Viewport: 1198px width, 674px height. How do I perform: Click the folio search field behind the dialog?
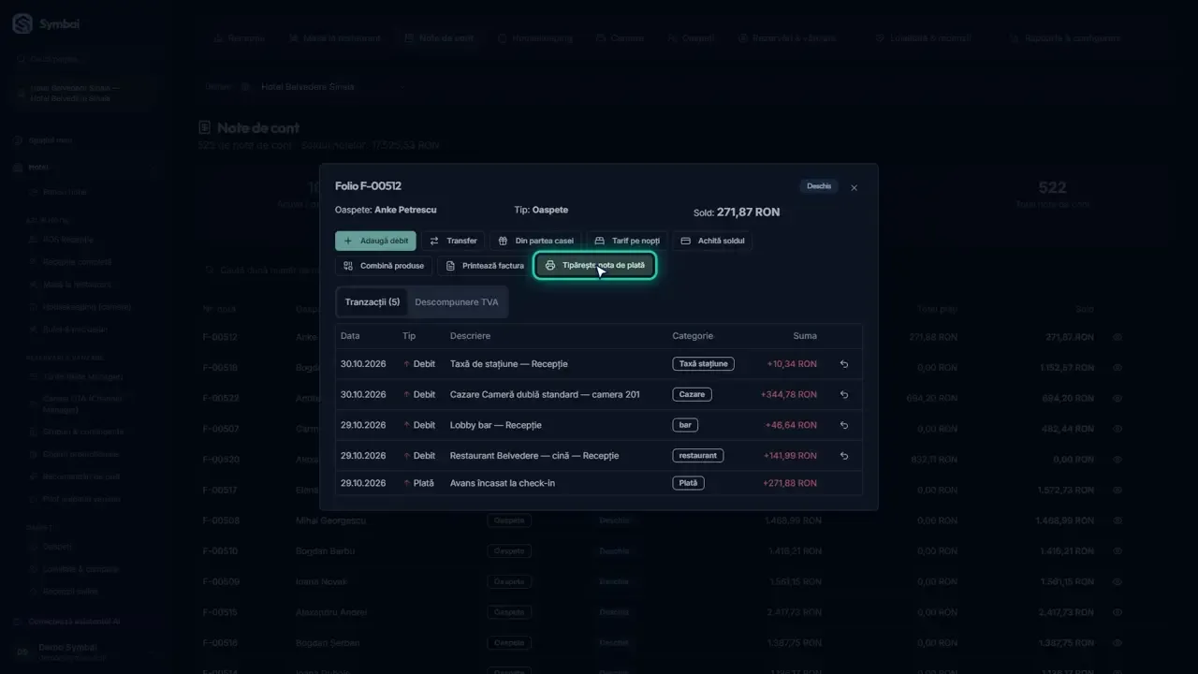pyautogui.click(x=262, y=271)
